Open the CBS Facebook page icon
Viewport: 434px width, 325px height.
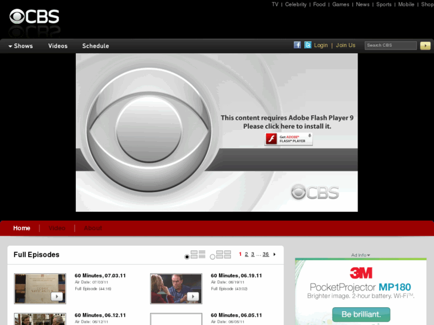[x=297, y=45]
